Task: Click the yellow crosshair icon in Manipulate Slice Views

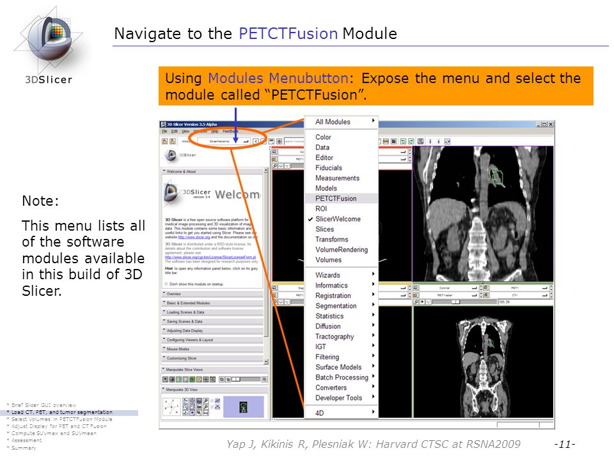Action: click(199, 379)
